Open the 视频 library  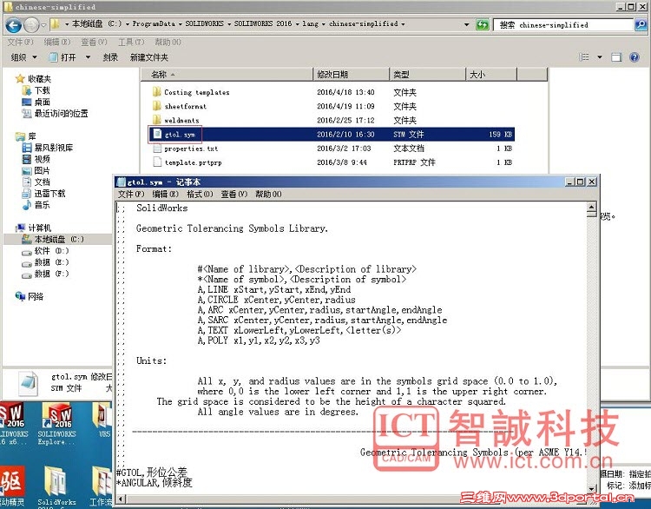tap(36, 159)
